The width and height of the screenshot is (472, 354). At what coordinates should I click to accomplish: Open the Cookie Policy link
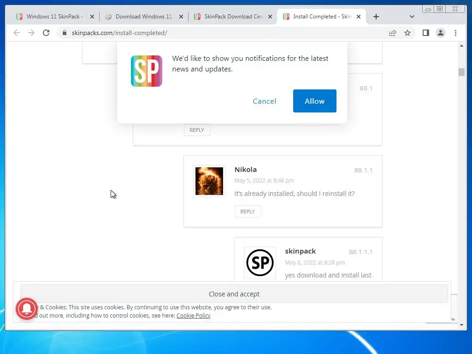tap(193, 315)
